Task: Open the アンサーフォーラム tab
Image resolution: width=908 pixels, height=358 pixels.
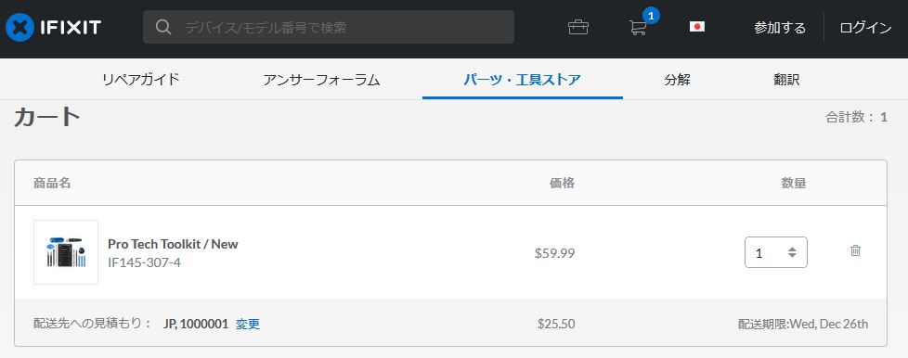Action: click(321, 80)
